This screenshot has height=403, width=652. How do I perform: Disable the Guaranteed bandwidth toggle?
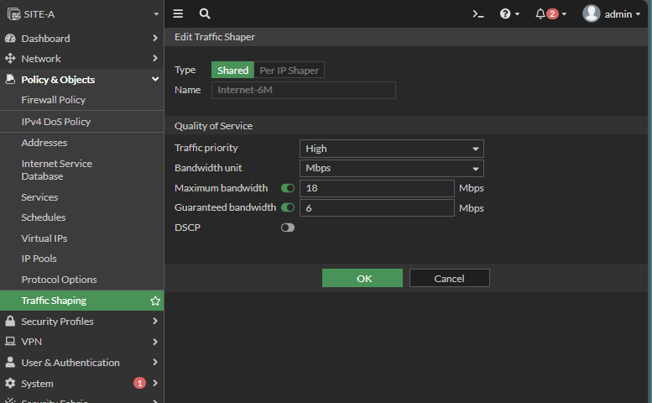click(x=288, y=207)
